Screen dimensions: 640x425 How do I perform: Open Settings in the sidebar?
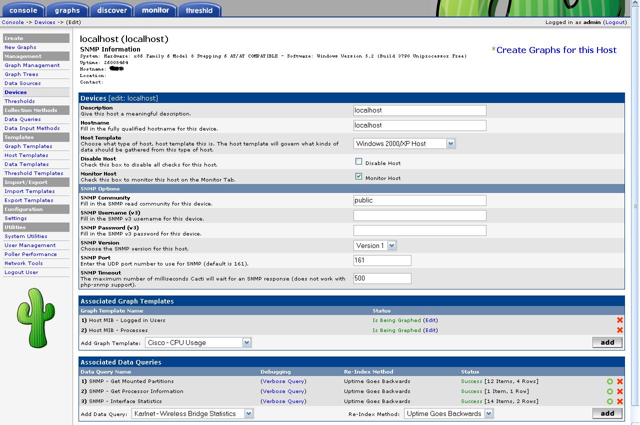(15, 218)
